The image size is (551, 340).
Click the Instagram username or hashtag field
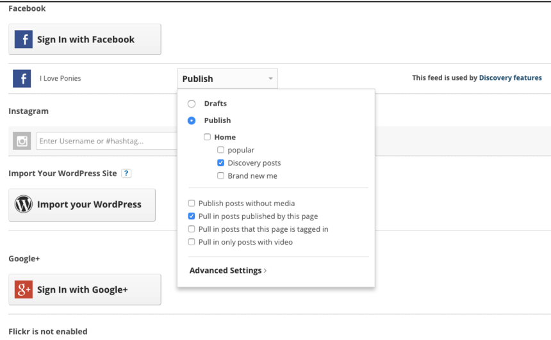pos(106,141)
